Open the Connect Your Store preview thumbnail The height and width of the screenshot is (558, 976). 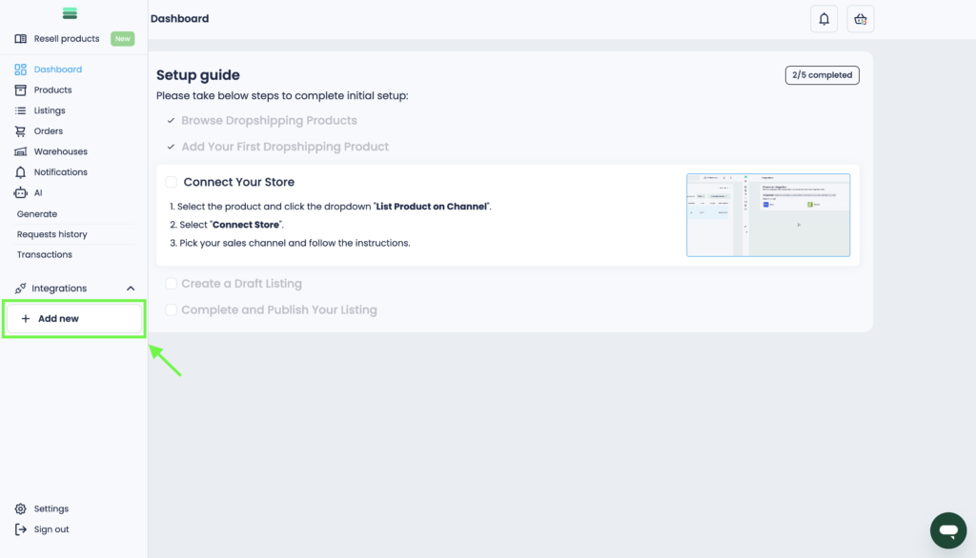point(767,215)
